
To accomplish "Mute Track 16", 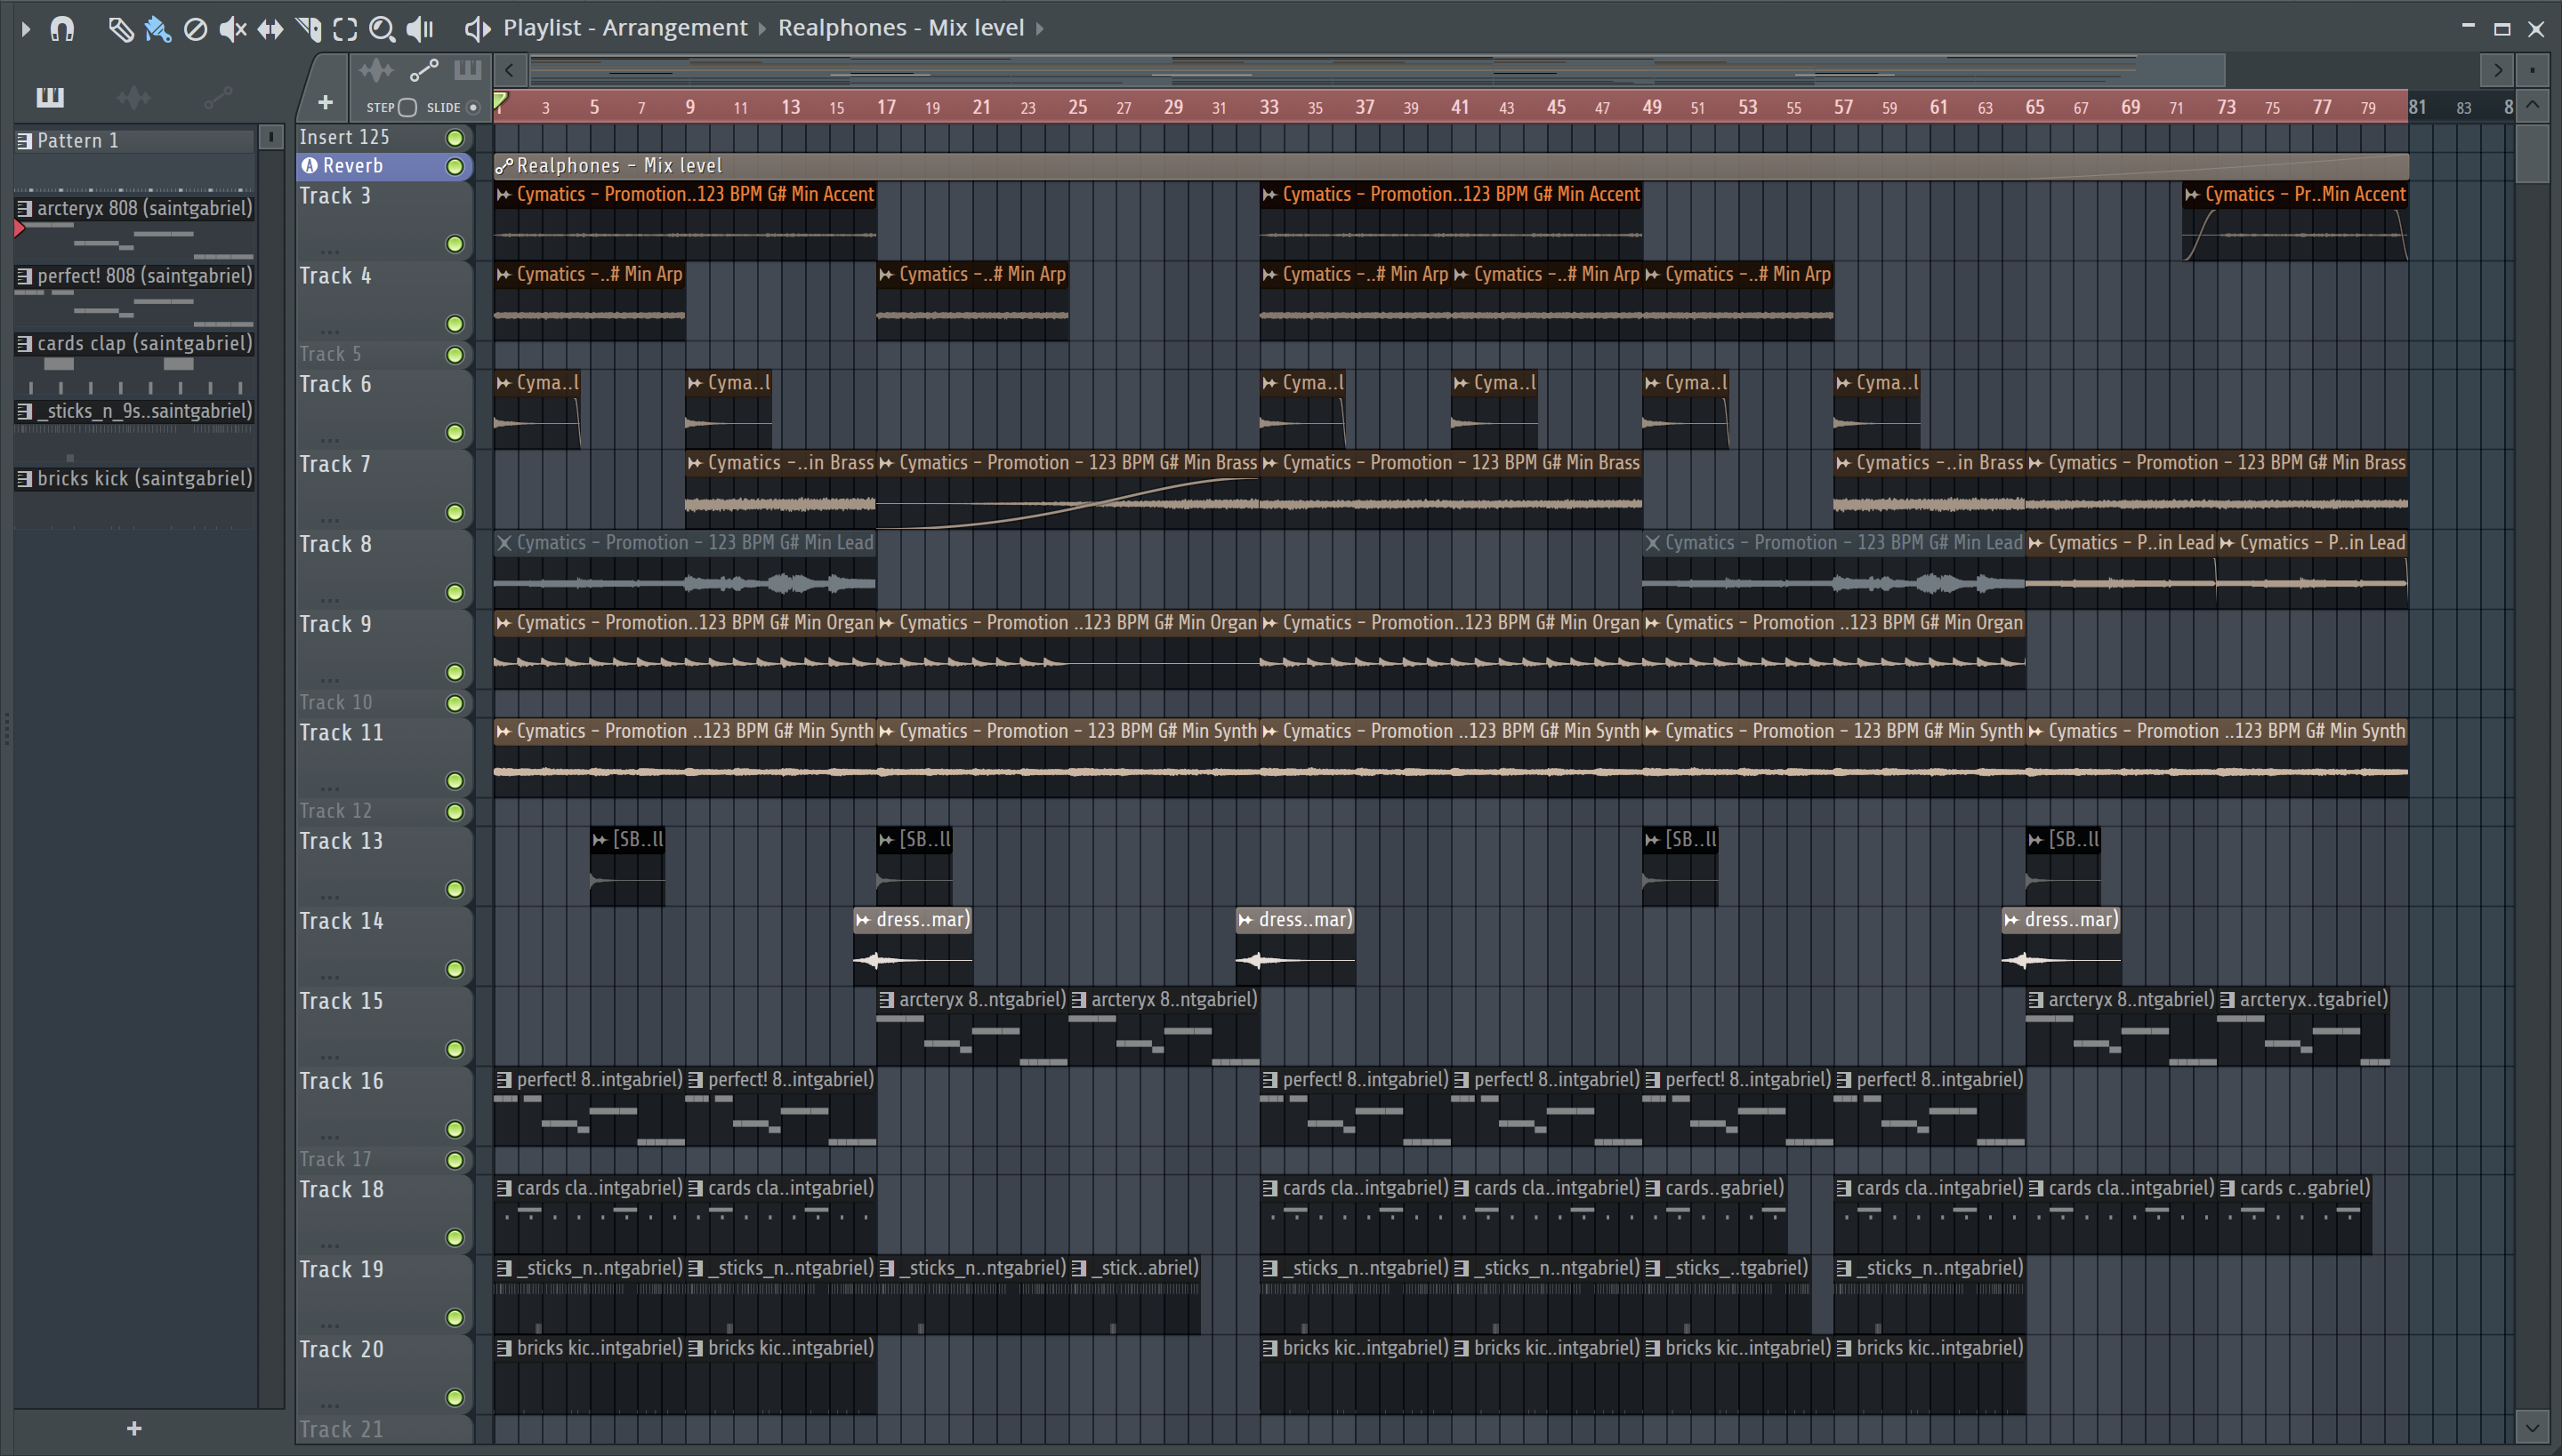I will 455,1129.
